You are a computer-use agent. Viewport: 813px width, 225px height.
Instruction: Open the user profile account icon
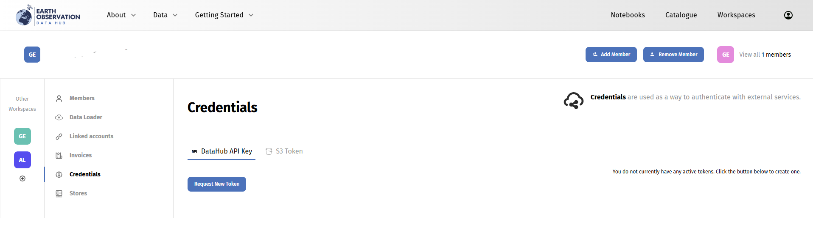point(788,15)
